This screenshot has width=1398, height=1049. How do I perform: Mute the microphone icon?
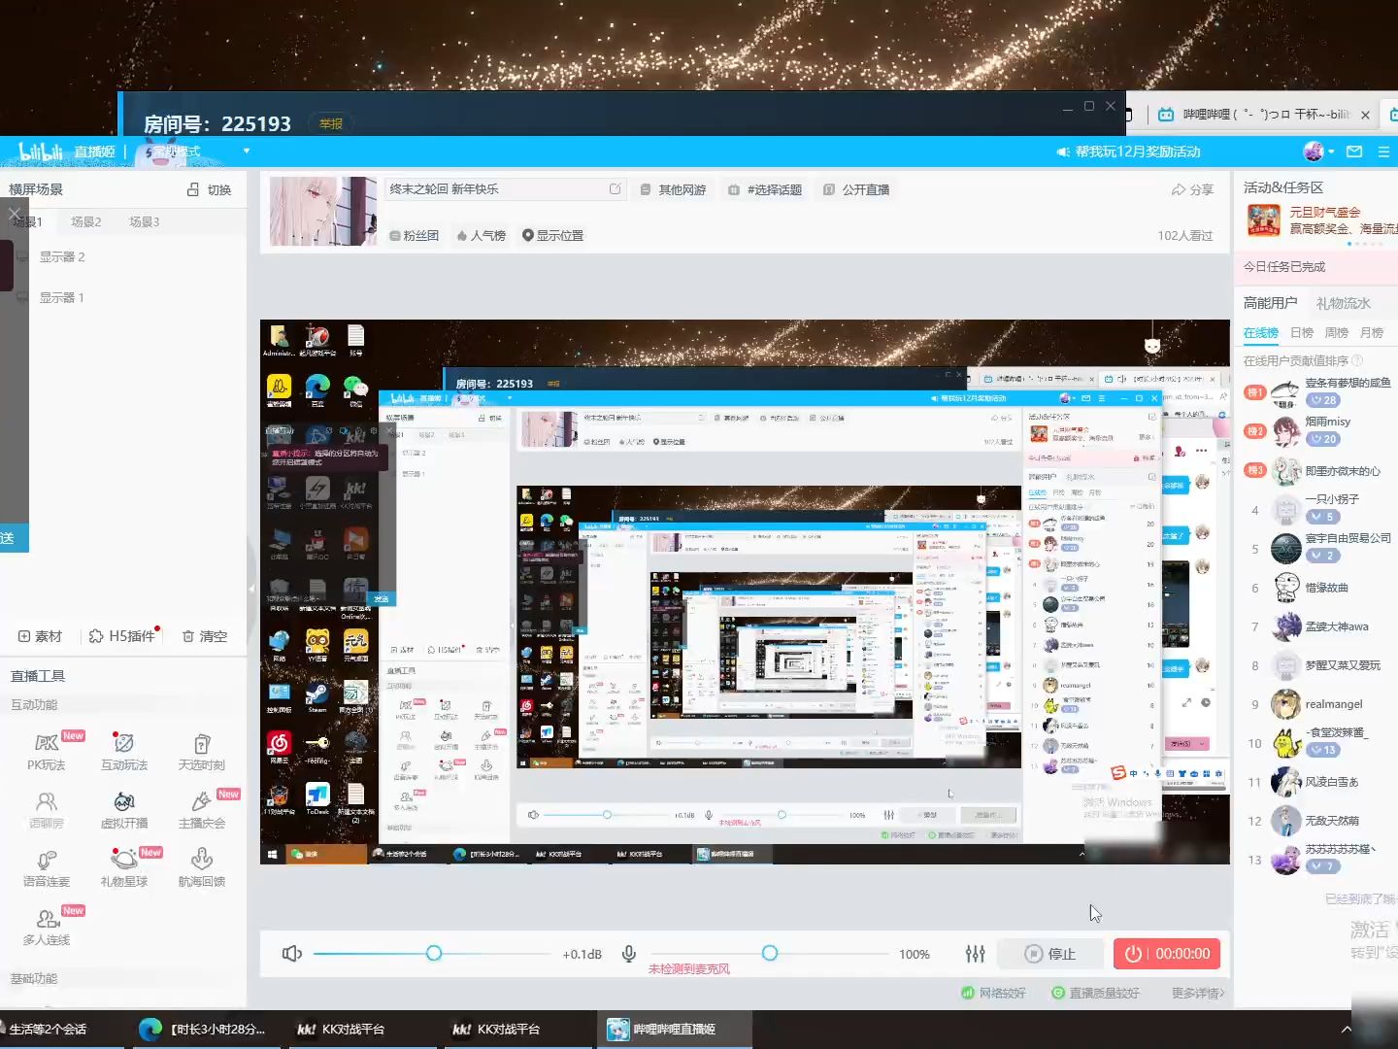[x=629, y=954]
